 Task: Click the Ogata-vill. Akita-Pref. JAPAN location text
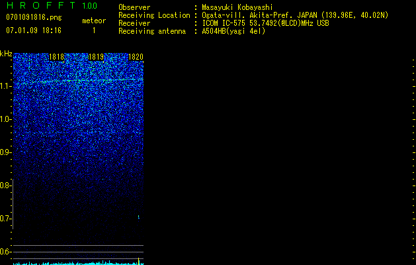coord(295,15)
